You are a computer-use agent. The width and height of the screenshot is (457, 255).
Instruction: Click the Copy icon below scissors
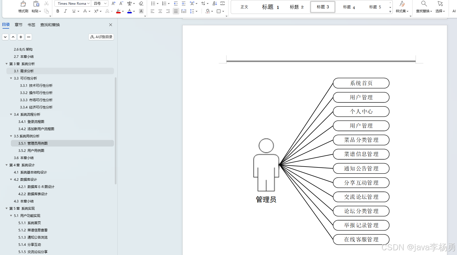(x=46, y=11)
